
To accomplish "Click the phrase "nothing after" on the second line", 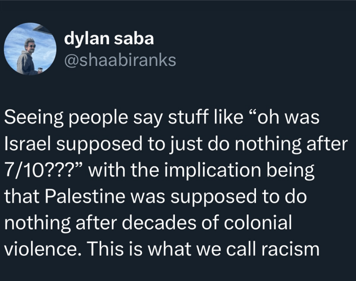I will click(x=291, y=144).
